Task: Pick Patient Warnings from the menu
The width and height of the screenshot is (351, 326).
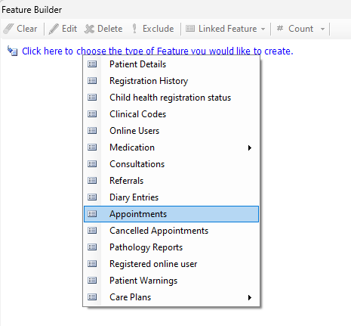Action: [x=171, y=281]
